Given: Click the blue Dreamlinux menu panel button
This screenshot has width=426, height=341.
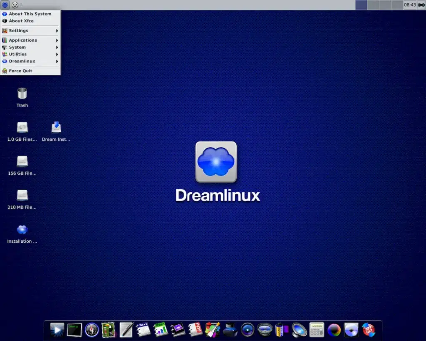Looking at the screenshot, I should pyautogui.click(x=5, y=5).
